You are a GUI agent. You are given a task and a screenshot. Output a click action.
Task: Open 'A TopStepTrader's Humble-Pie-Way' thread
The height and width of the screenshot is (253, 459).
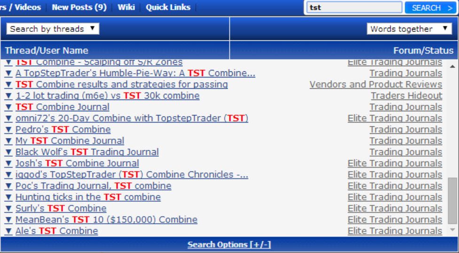click(135, 73)
